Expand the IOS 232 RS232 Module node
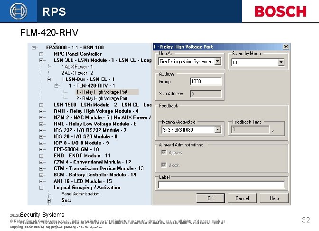Viewport: 319px width, 231px height. [x=41, y=130]
